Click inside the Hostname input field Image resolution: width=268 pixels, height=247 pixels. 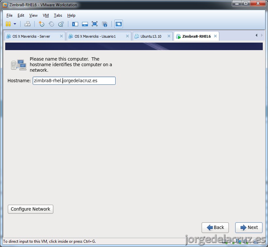tap(74, 81)
